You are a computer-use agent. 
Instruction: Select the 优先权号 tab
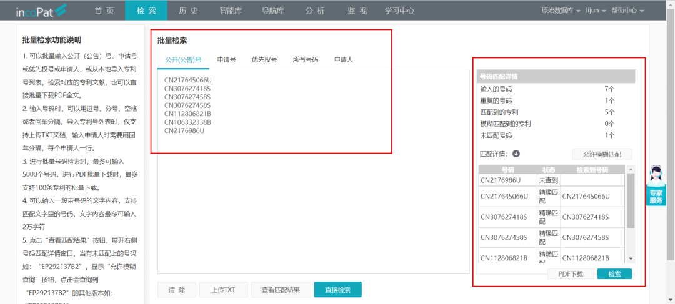264,60
